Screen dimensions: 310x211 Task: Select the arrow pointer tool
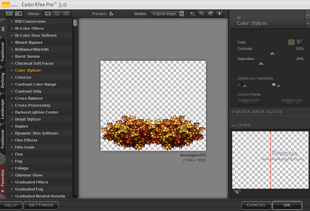point(192,14)
